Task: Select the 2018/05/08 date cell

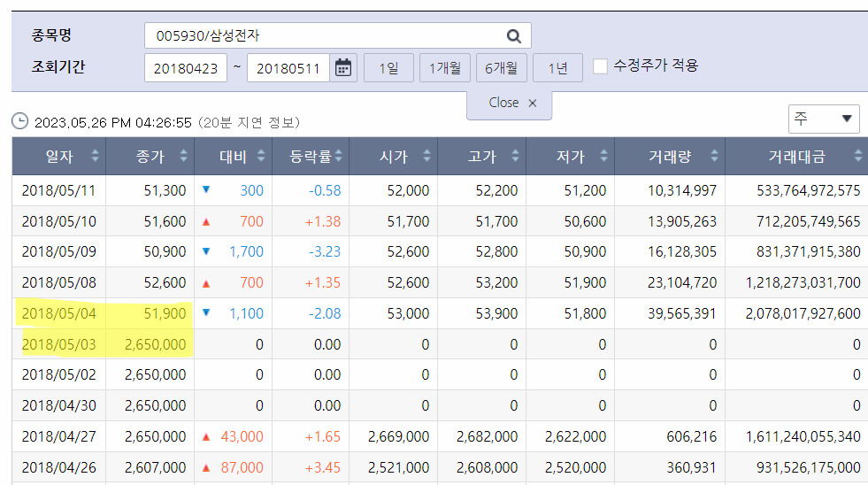Action: pos(59,283)
